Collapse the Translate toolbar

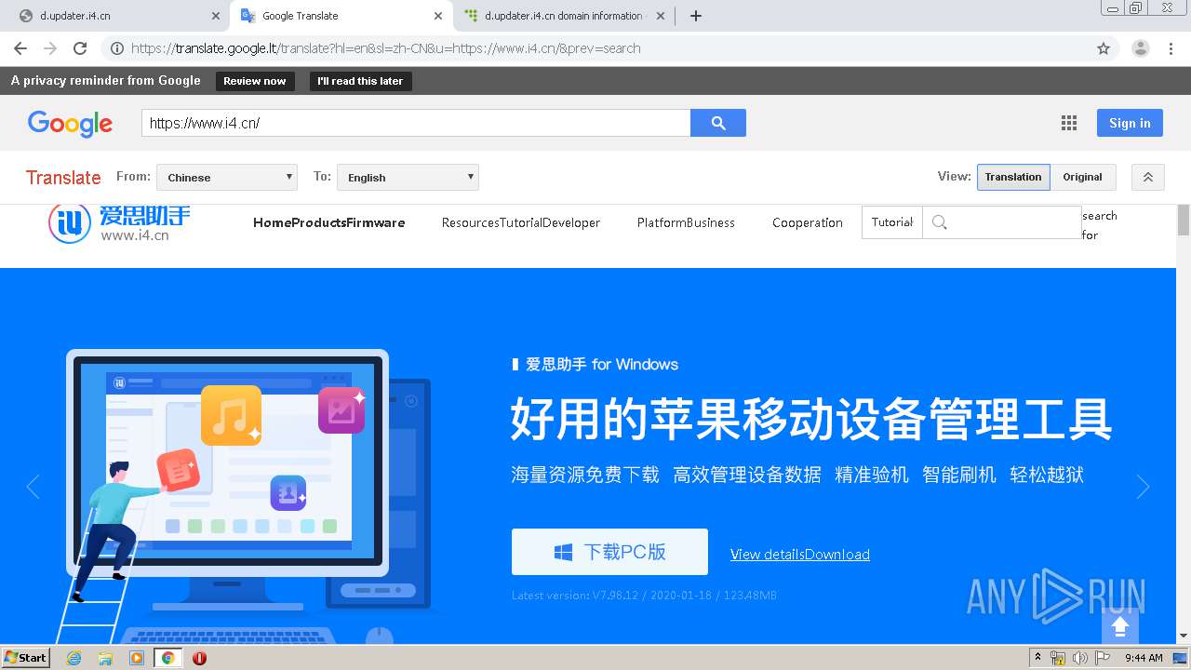coord(1148,177)
